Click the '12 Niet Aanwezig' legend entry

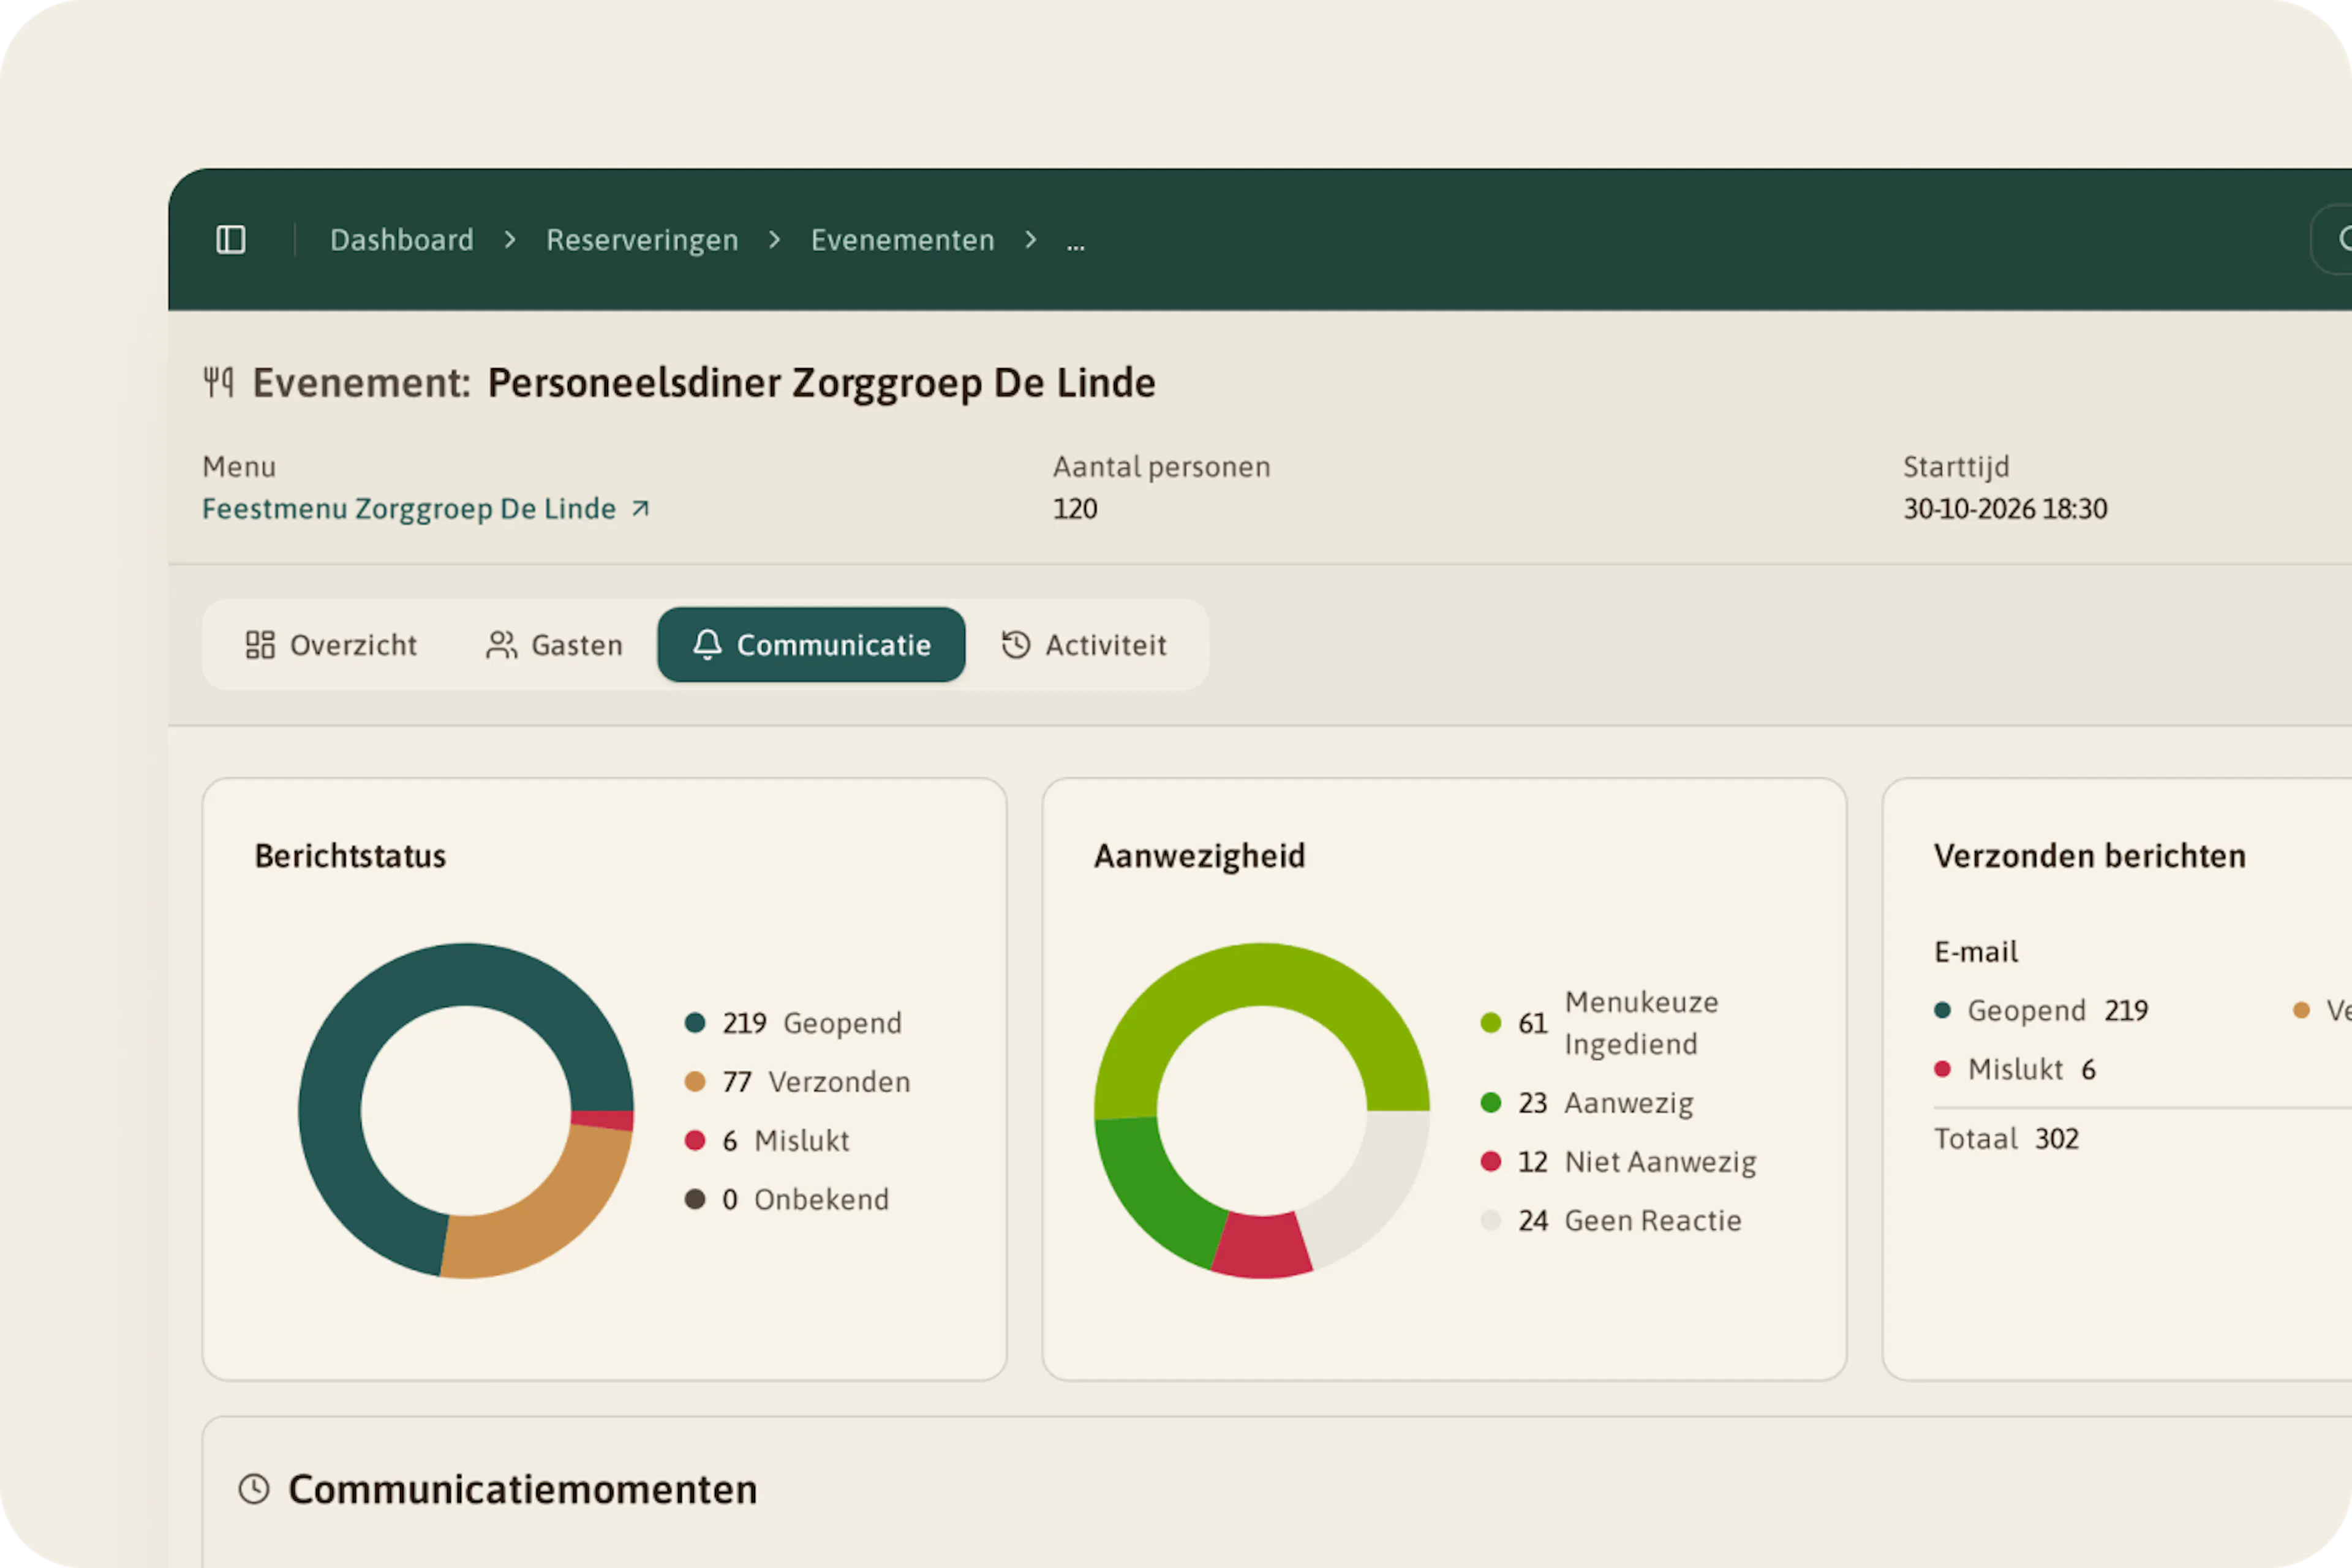point(1618,1162)
